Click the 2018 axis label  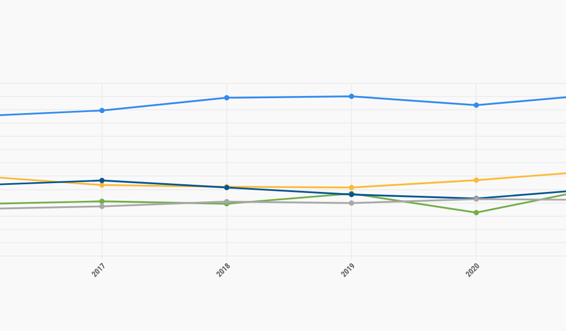(x=223, y=270)
